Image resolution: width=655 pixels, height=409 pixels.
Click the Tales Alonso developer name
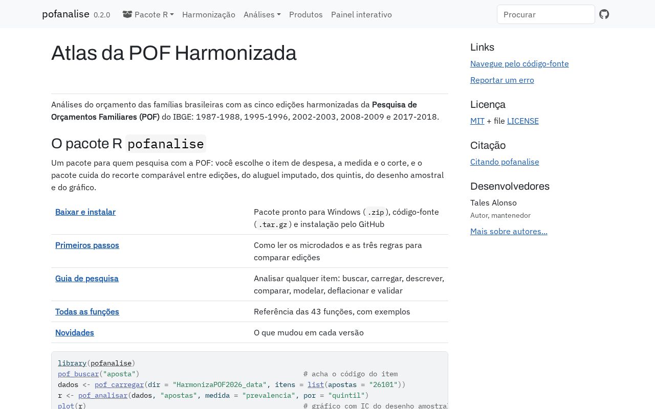493,202
